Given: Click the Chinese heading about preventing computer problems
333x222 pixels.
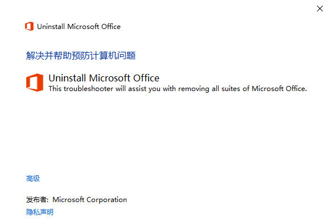Looking at the screenshot, I should (x=81, y=56).
